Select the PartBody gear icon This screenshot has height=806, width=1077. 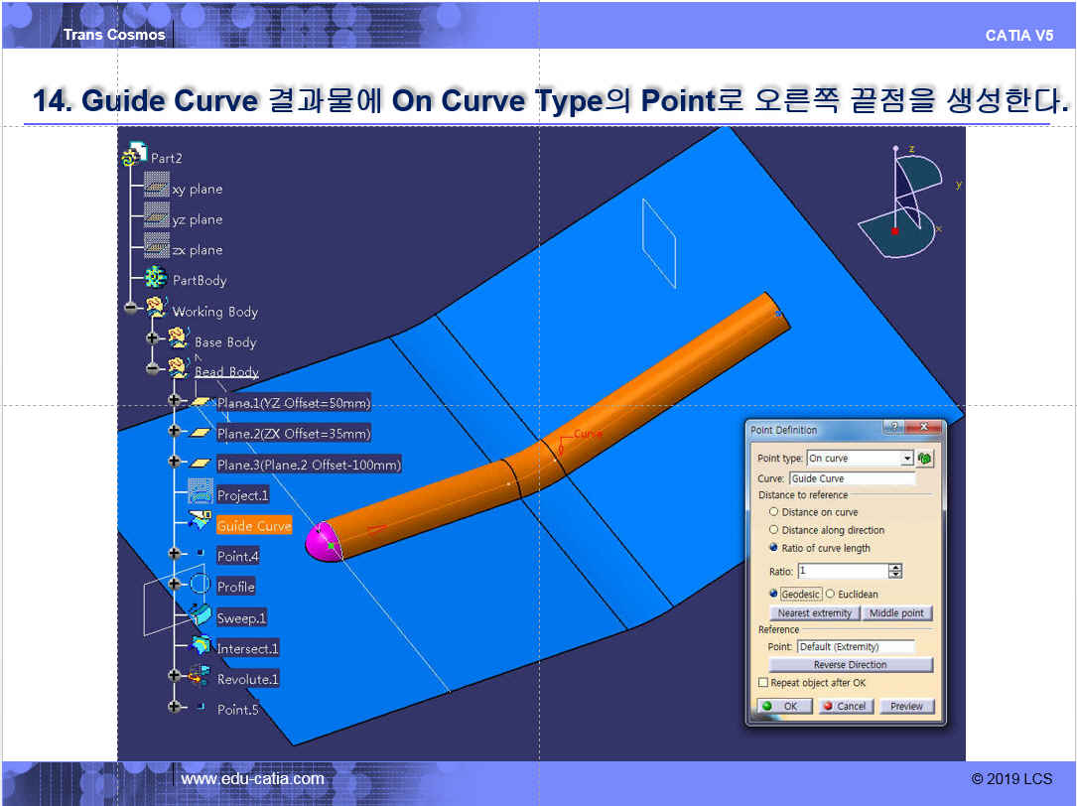click(156, 279)
